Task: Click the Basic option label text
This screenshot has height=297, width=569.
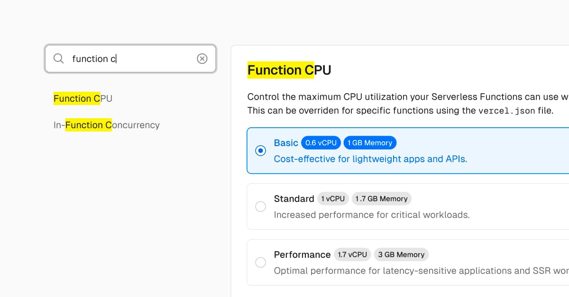Action: click(x=286, y=143)
